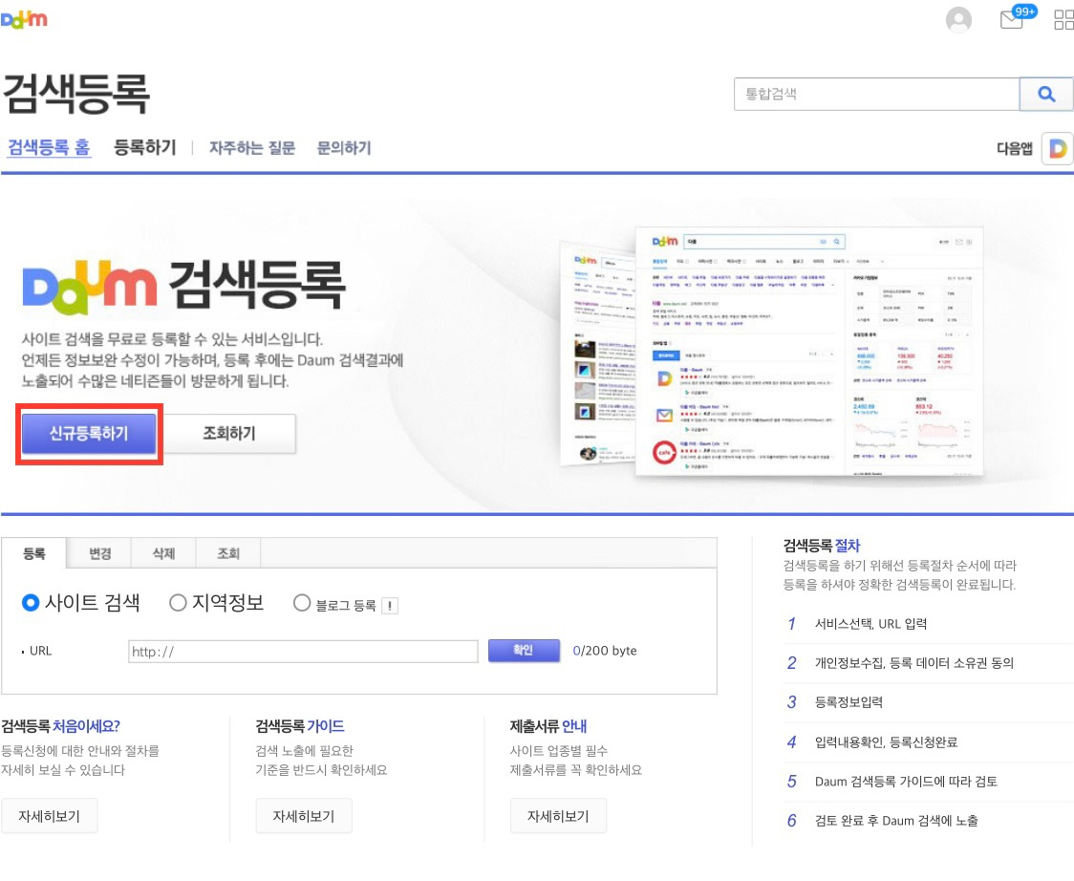Click the Daum logo top left
This screenshot has width=1074, height=881.
point(25,16)
